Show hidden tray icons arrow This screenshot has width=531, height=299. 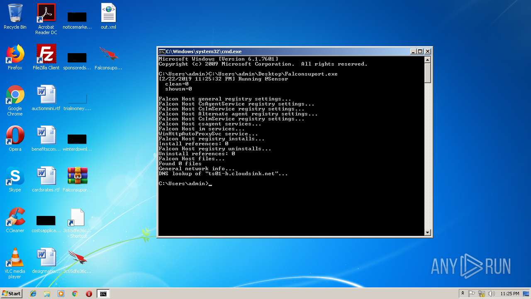point(463,294)
